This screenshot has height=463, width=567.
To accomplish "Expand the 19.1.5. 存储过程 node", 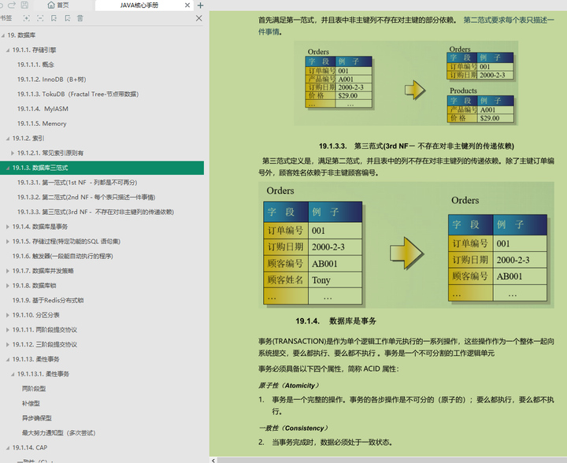I will (x=8, y=242).
